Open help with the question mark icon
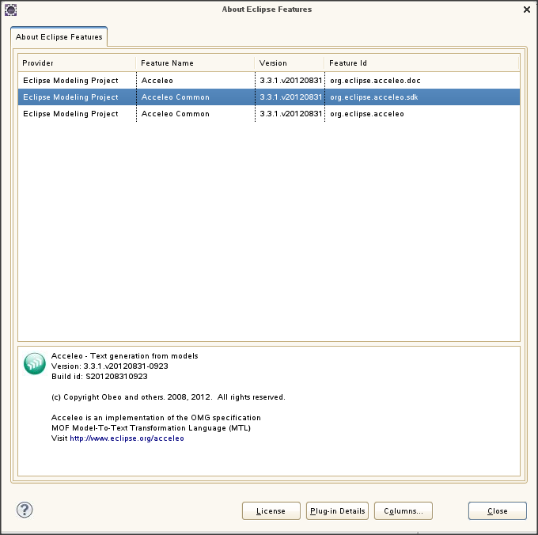Screen dimensions: 538x535 pyautogui.click(x=25, y=510)
